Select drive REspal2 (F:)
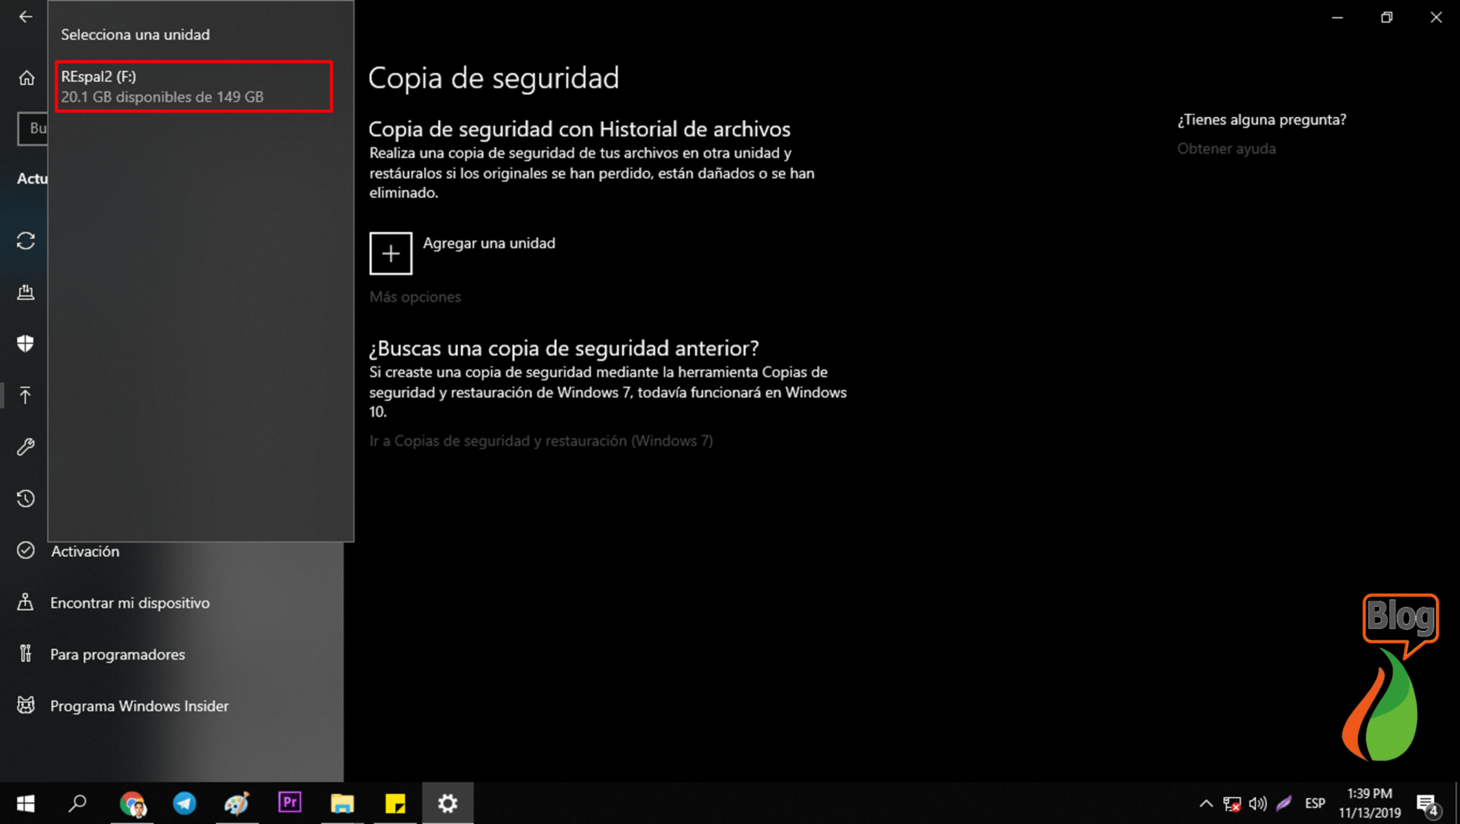Screen dimensions: 1460x824 (x=194, y=87)
